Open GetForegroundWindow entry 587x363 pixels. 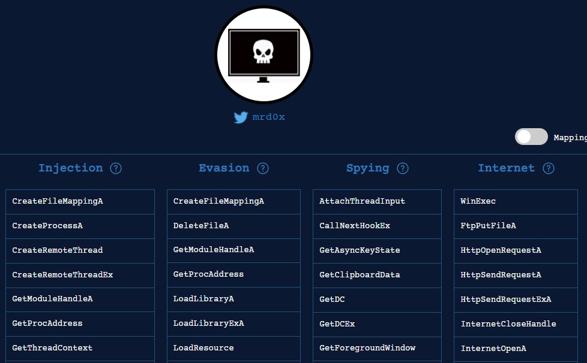click(377, 349)
